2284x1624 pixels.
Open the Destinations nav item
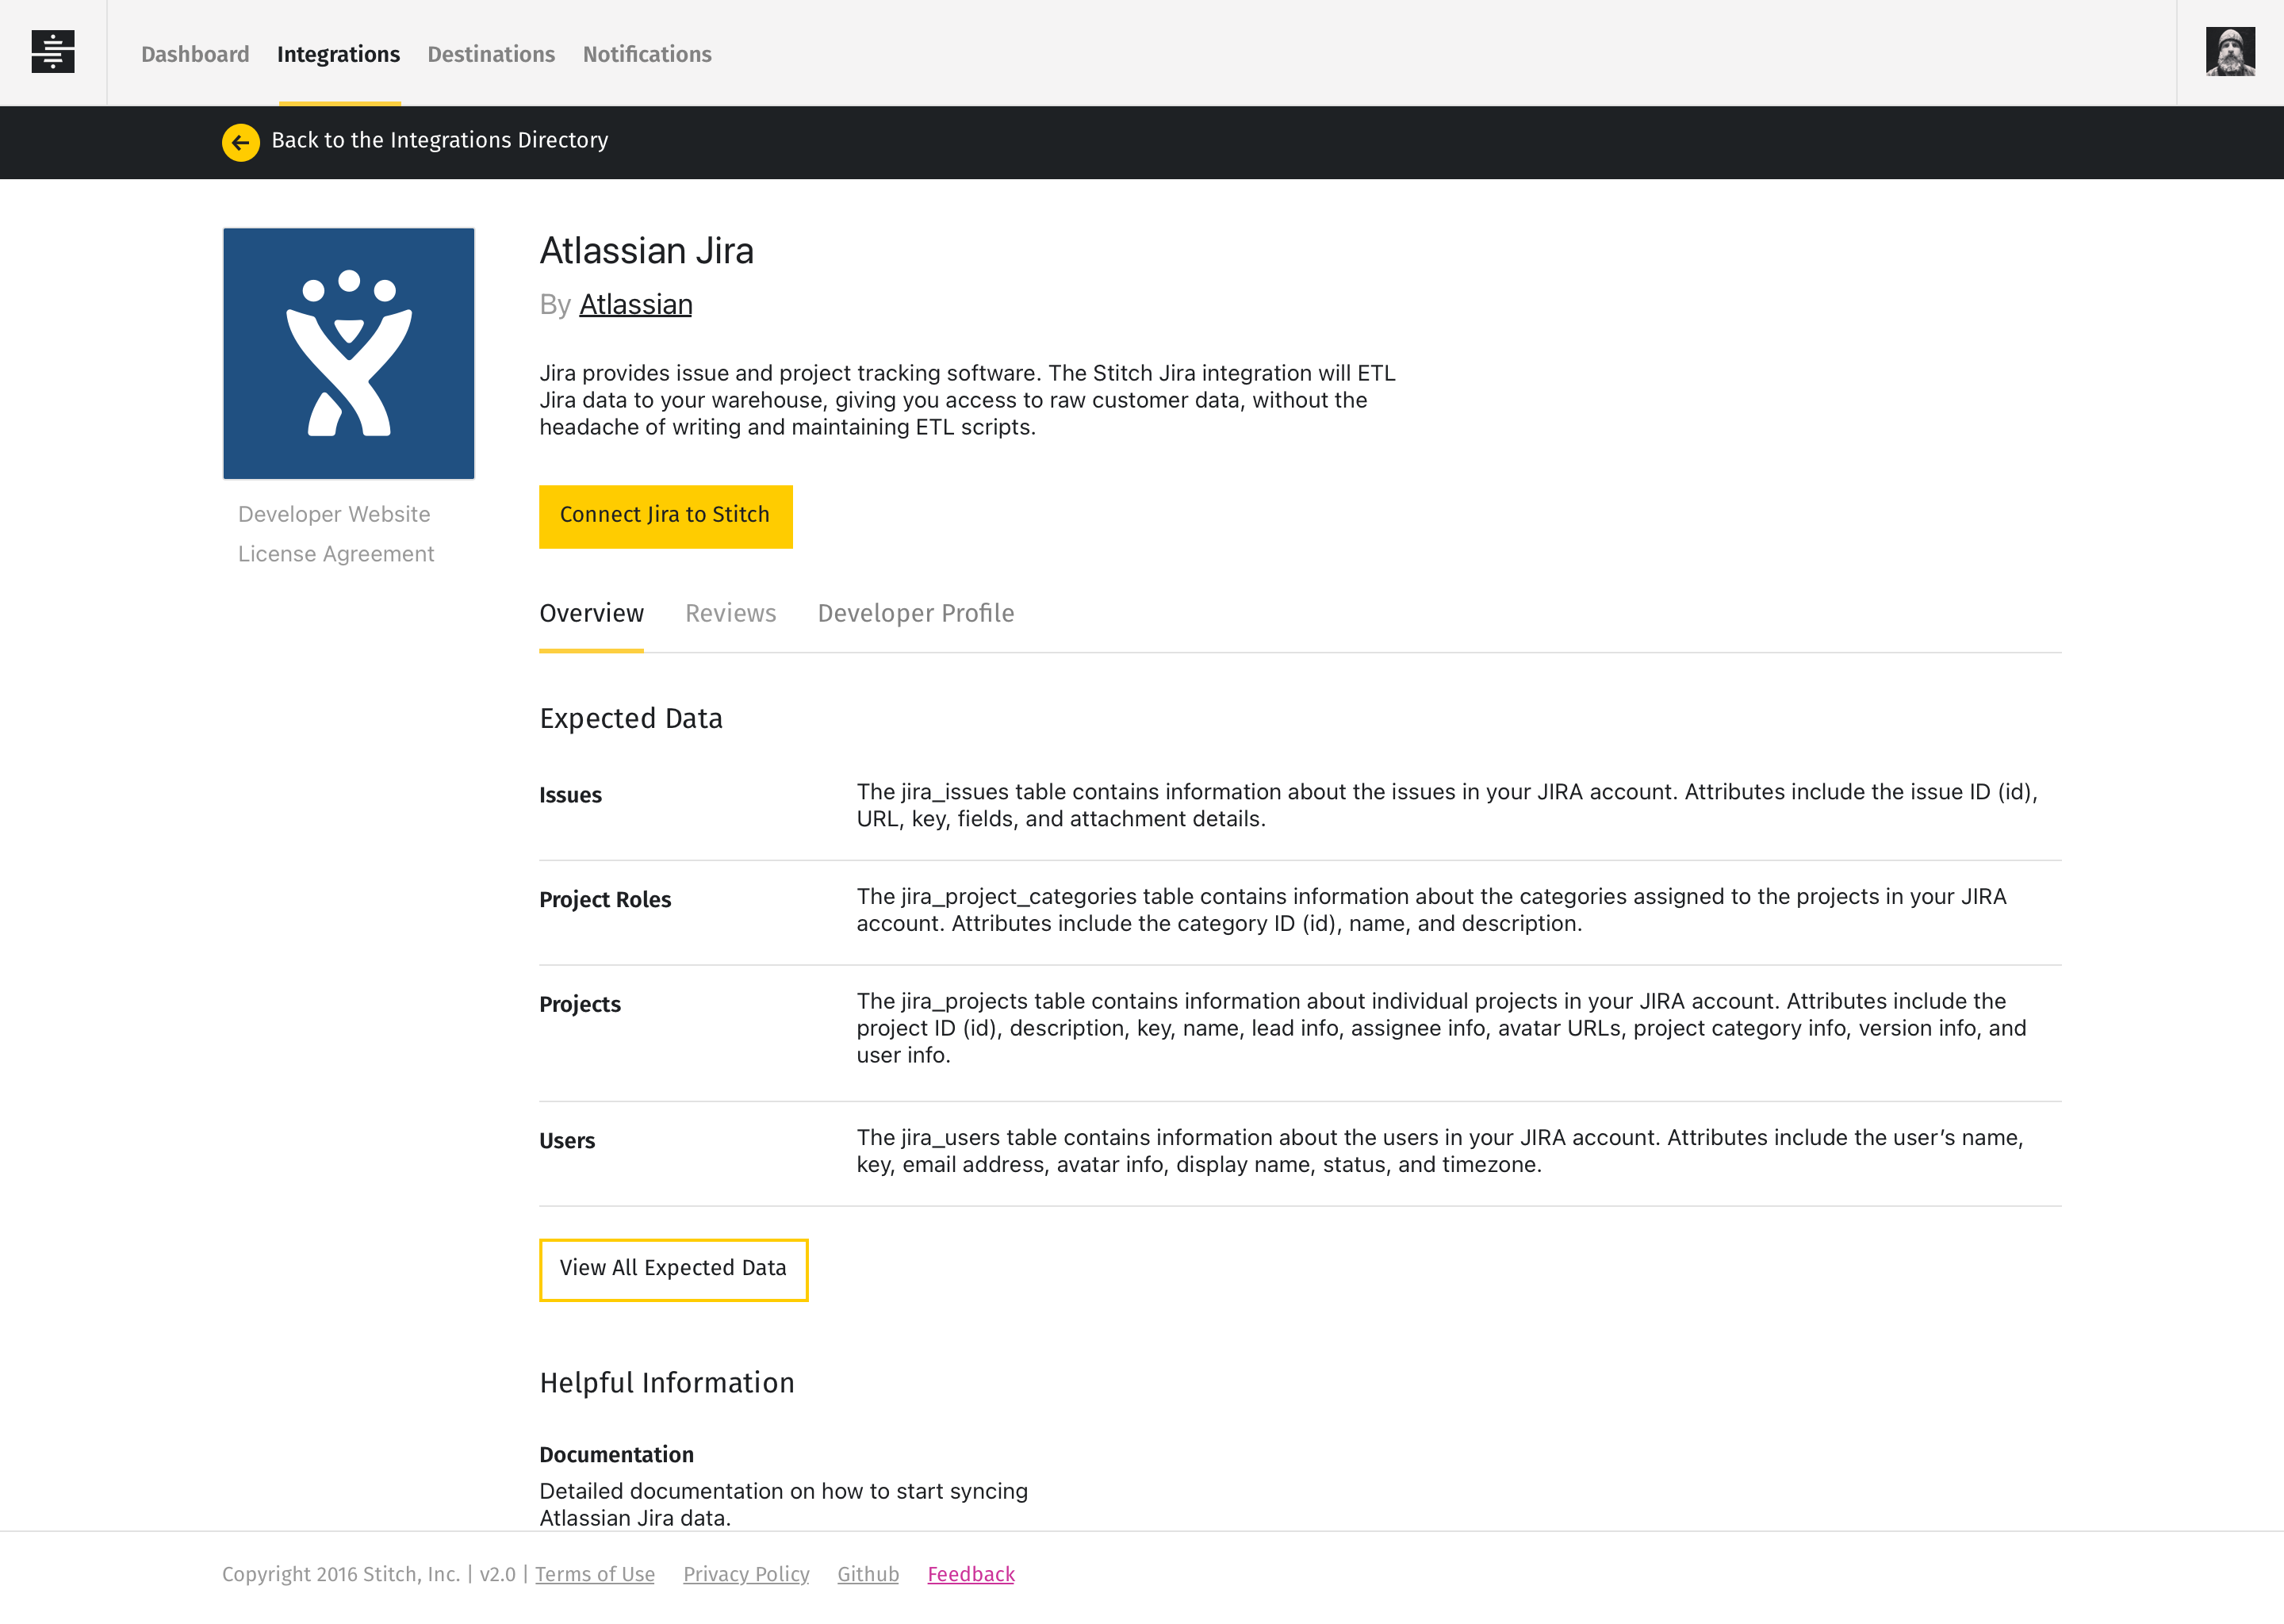pos(491,54)
